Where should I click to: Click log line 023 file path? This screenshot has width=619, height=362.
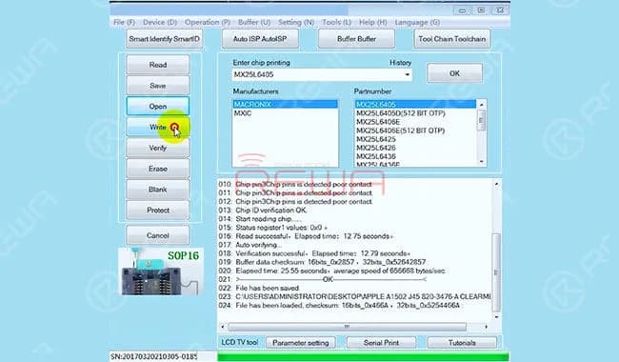(x=354, y=296)
